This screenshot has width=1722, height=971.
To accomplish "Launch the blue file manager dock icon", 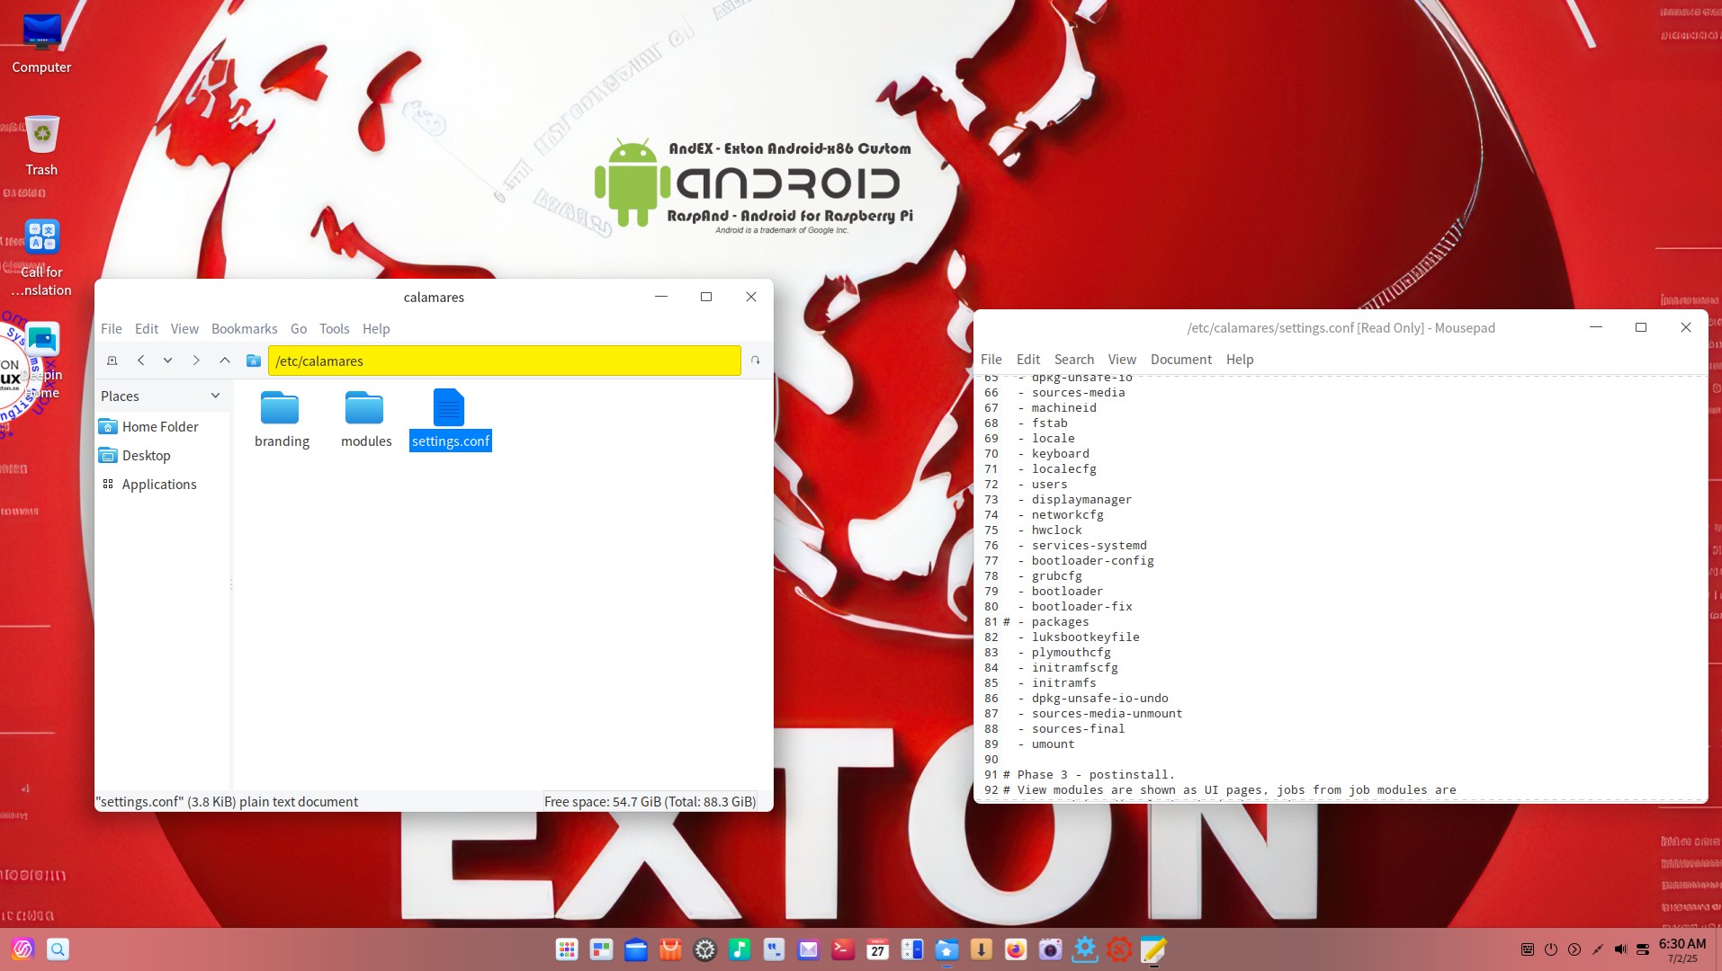I will click(636, 949).
